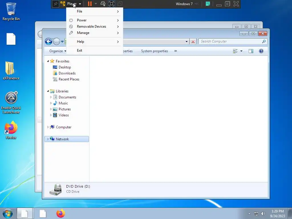Screen dimensions: 292x219
Task: Open the address bar dropdown arrow
Action: pyautogui.click(x=186, y=42)
